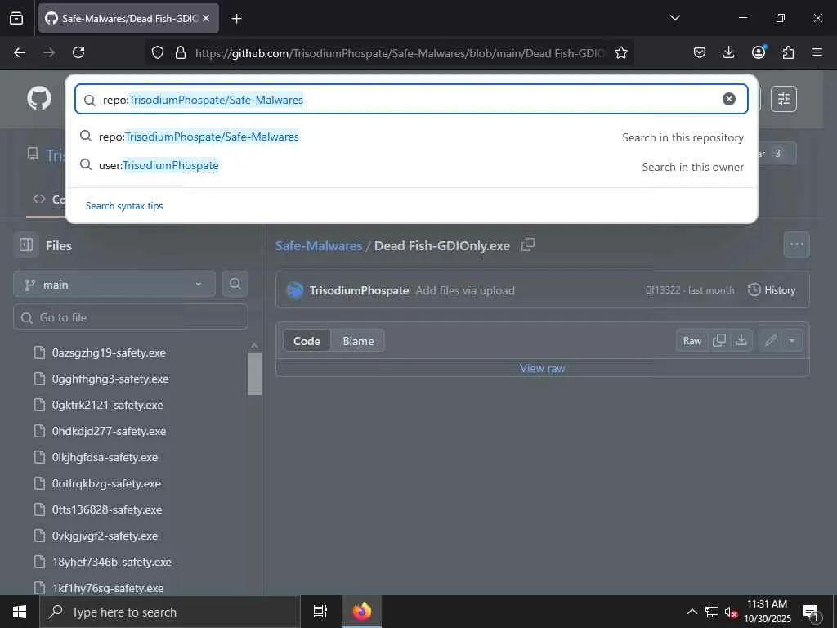837x628 pixels.
Task: Open 0otlrqkbzg-safety.exe in file tree
Action: point(106,483)
